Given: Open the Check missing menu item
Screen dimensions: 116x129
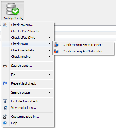Looking at the screenshot, I should click(x=28, y=57).
